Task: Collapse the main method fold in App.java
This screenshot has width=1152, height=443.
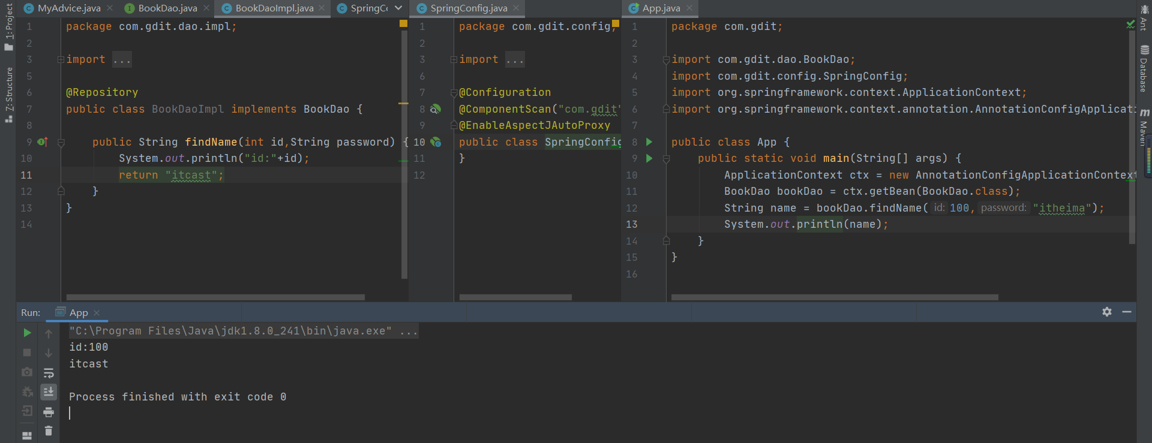Action: [x=666, y=159]
